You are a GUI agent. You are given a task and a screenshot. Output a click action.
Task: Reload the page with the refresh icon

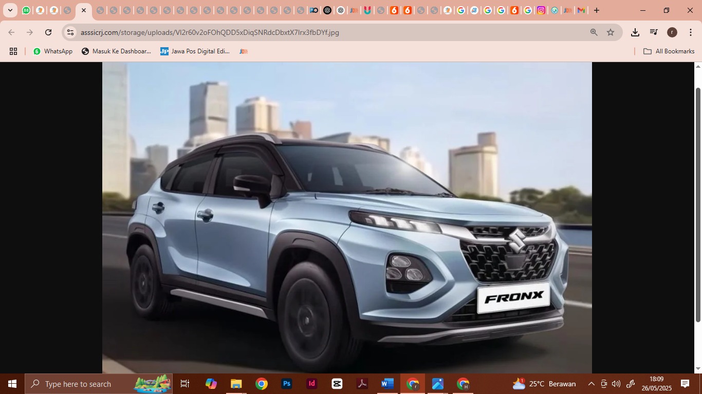48,32
